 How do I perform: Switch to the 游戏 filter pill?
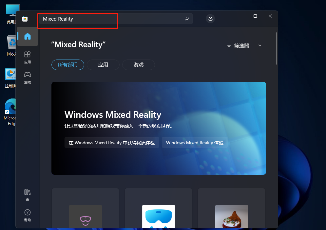click(x=139, y=65)
